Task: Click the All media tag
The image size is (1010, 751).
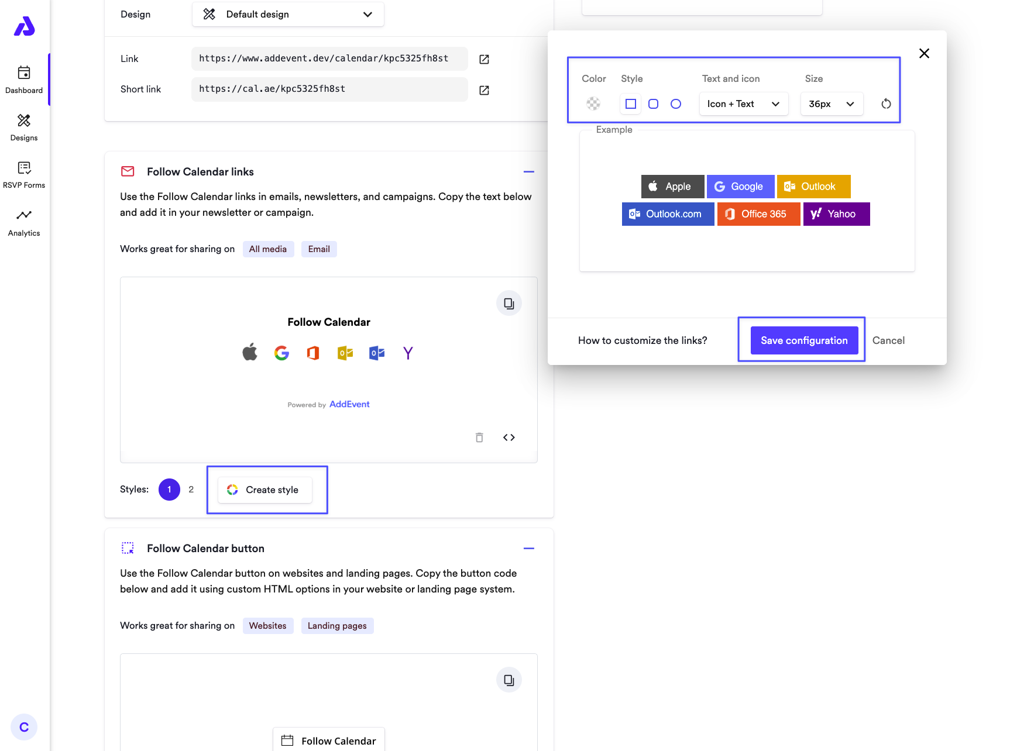Action: [268, 249]
